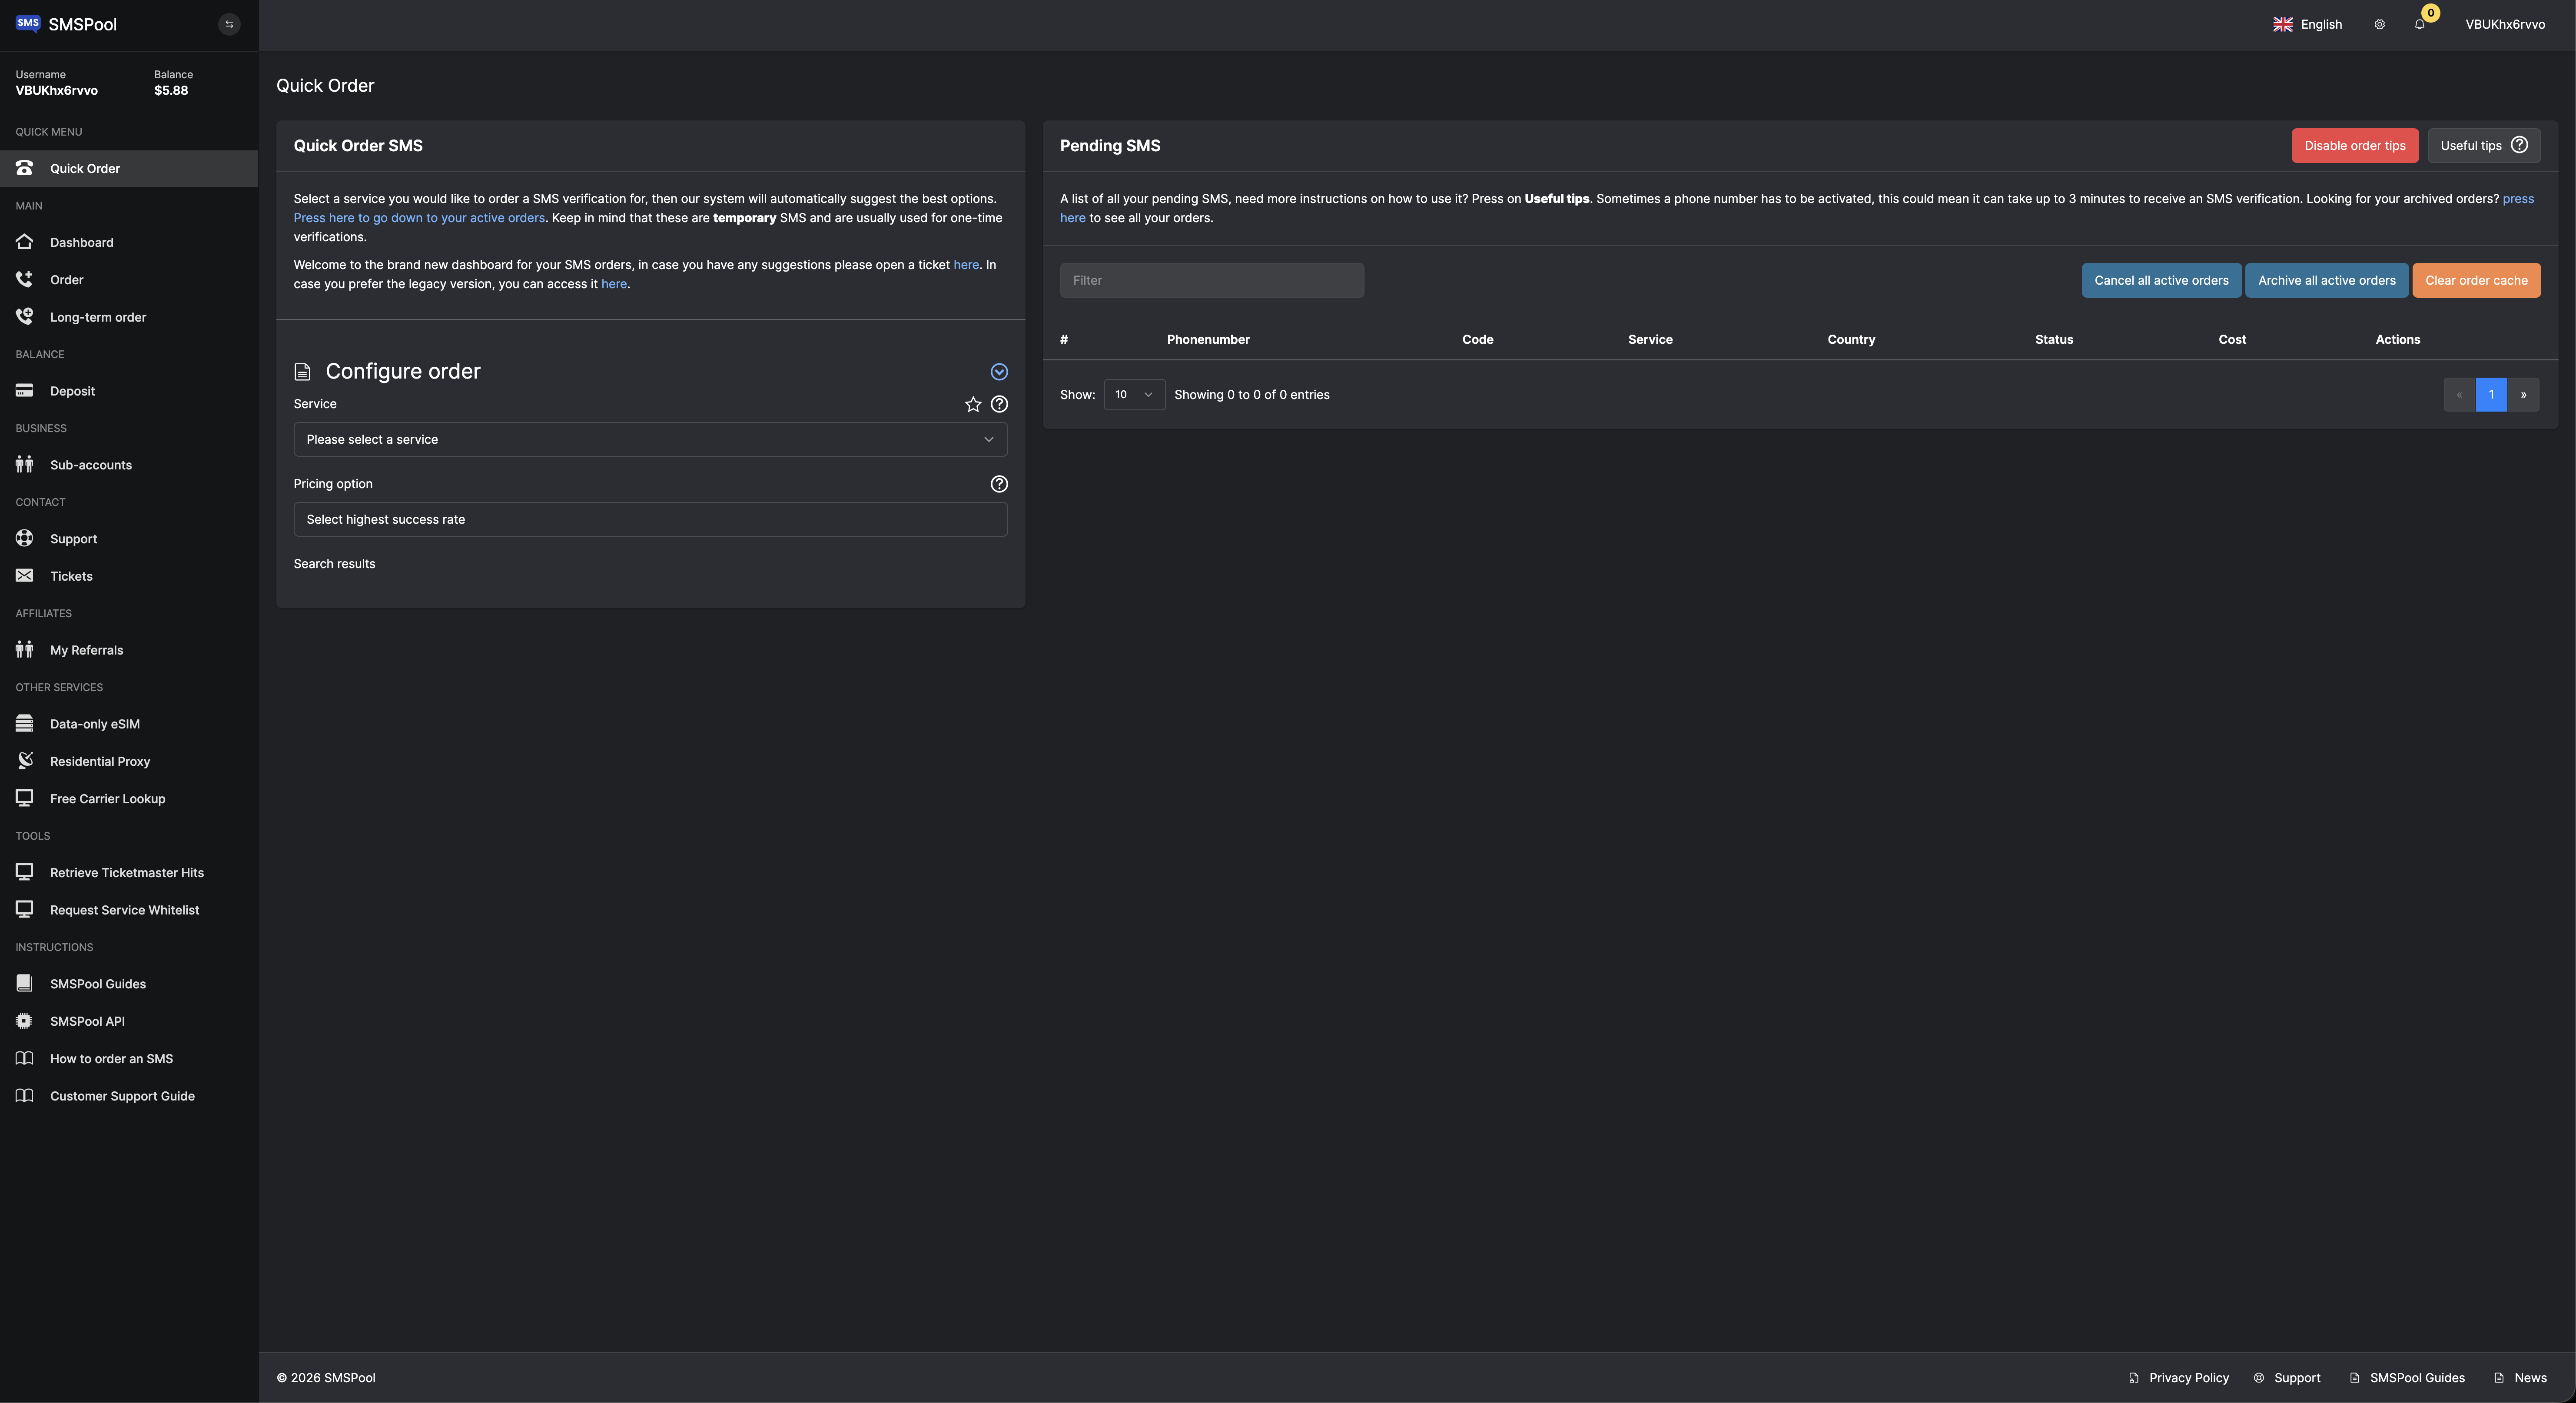Cancel all active orders
Viewport: 2576px width, 1403px height.
pos(2161,280)
